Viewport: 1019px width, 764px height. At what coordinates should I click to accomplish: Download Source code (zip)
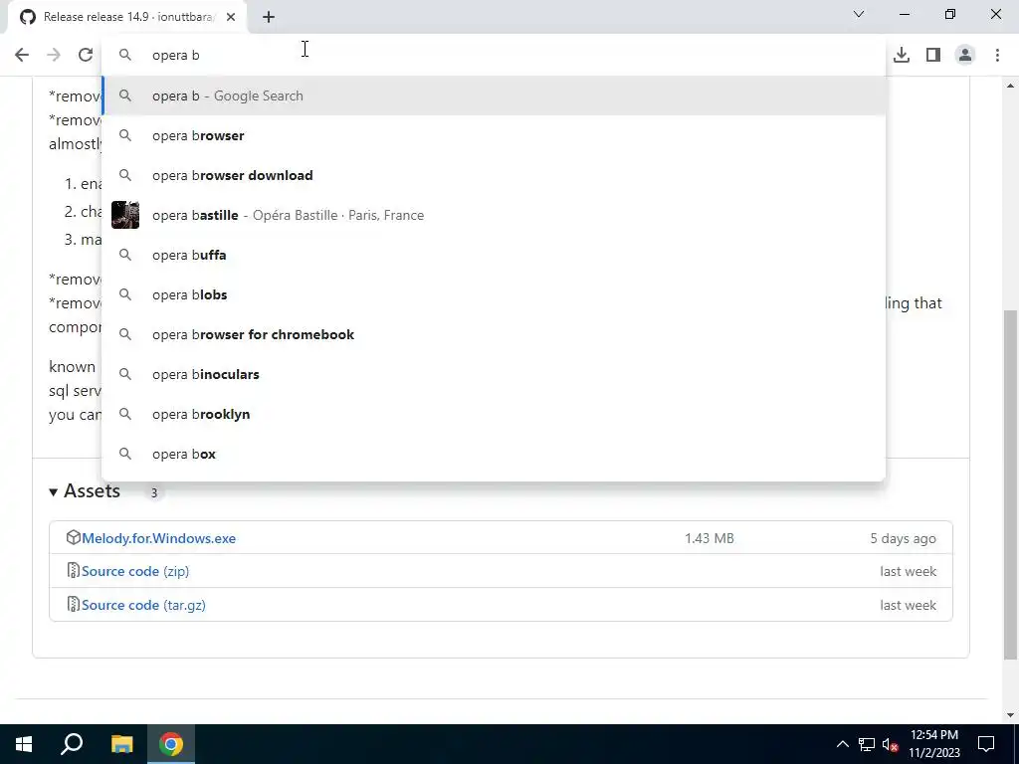(135, 572)
